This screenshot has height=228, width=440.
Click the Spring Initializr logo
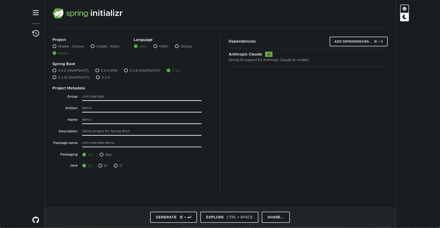tap(88, 14)
